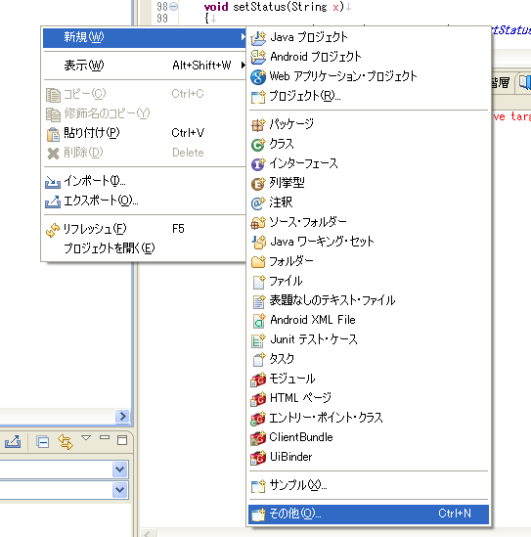531x537 pixels.
Task: Choose パッケージ label in new submenu
Action: 291,124
